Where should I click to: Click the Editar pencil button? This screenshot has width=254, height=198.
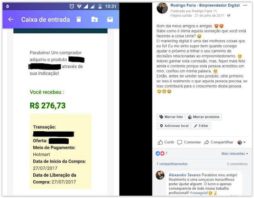click(201, 126)
